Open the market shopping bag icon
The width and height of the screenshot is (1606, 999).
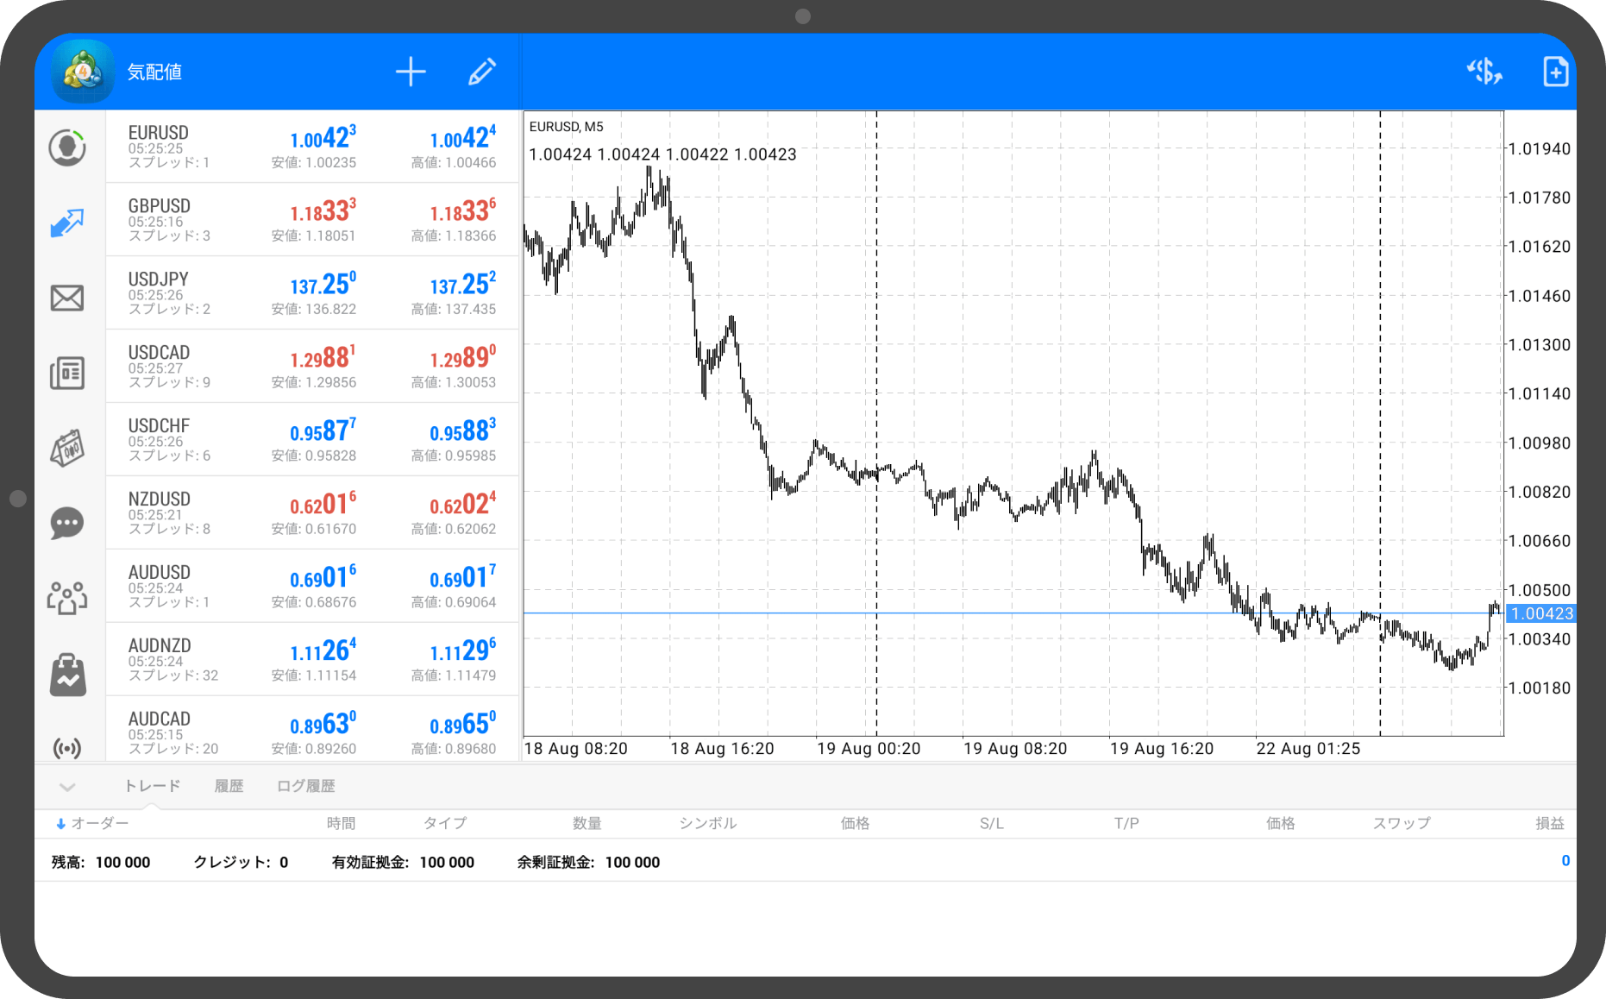click(67, 675)
